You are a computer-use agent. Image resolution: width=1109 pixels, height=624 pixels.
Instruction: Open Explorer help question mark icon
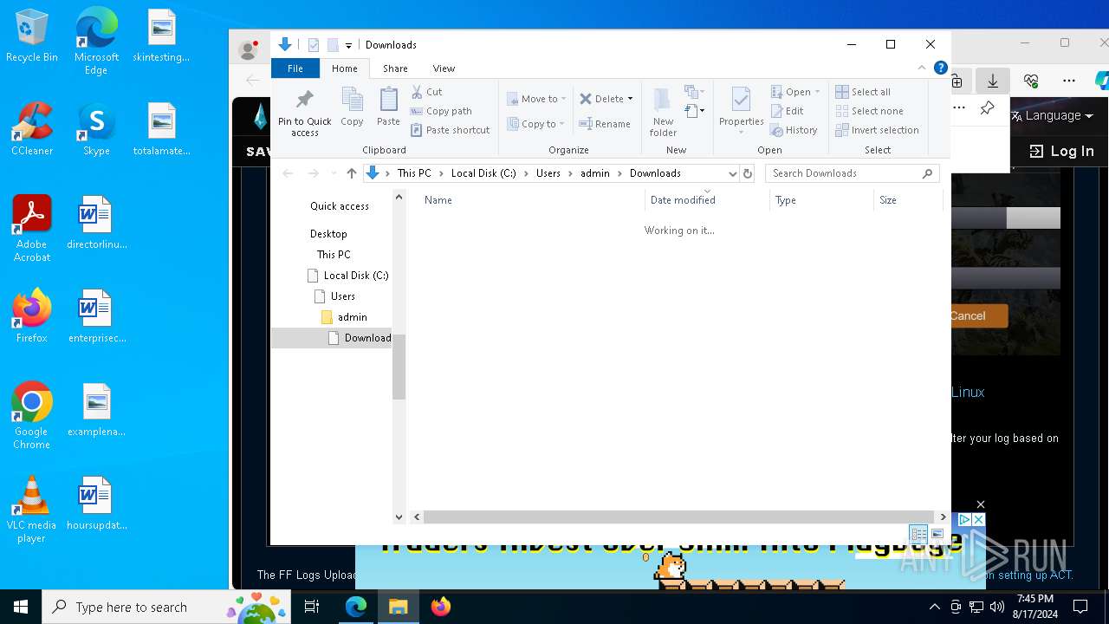click(x=941, y=68)
